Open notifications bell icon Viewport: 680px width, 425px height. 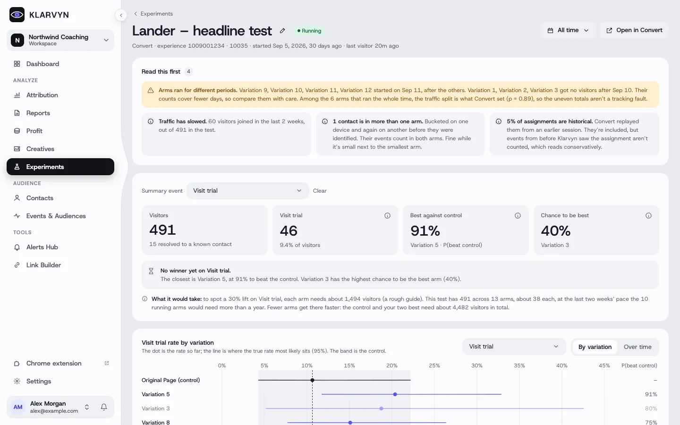(x=104, y=407)
